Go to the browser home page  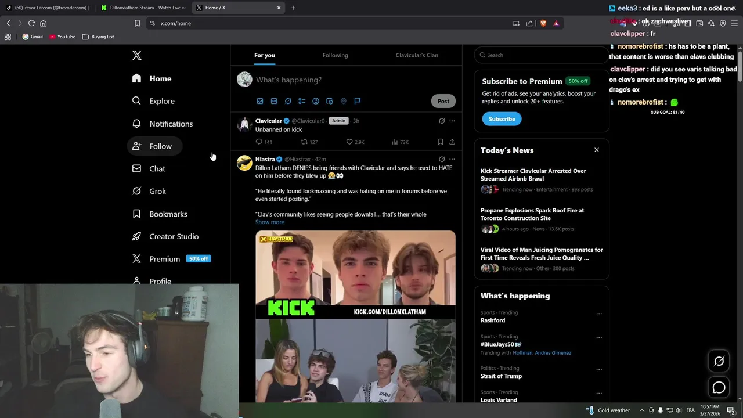[x=43, y=23]
